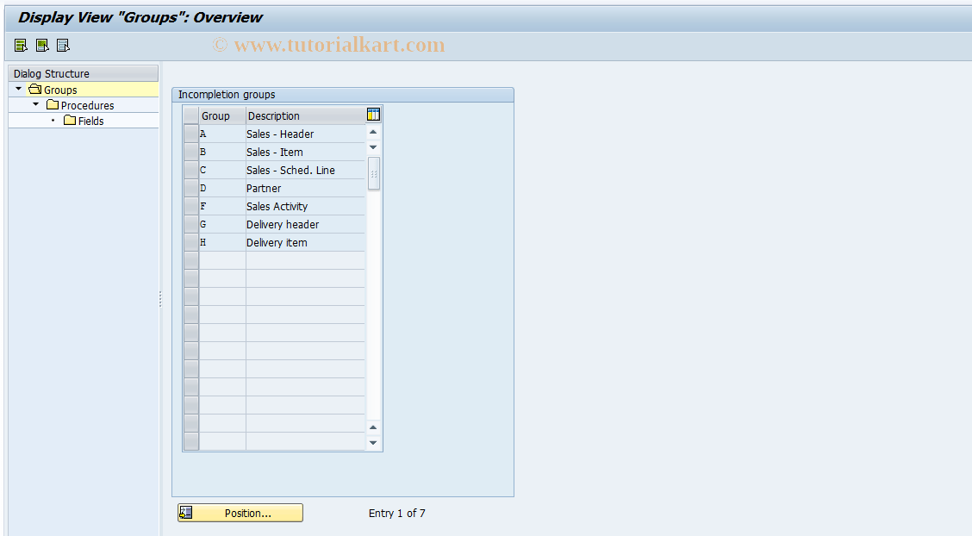972x536 pixels.
Task: Click the Description column header
Action: (x=274, y=115)
